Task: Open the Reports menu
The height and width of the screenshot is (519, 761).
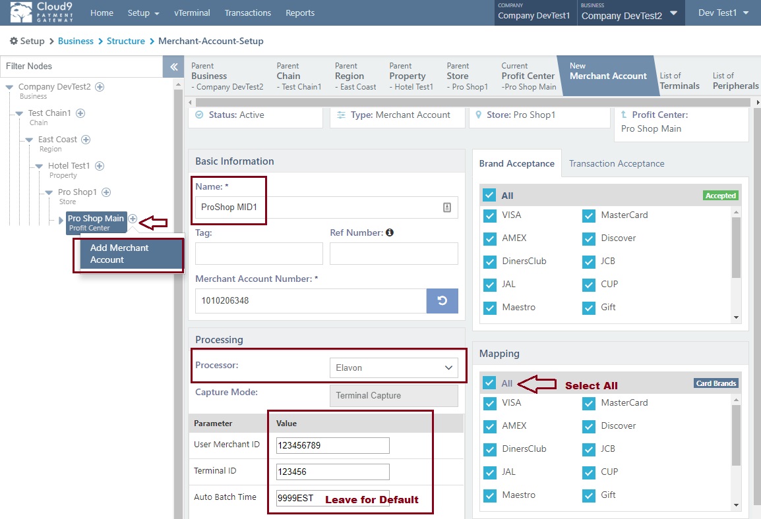Action: [x=300, y=13]
